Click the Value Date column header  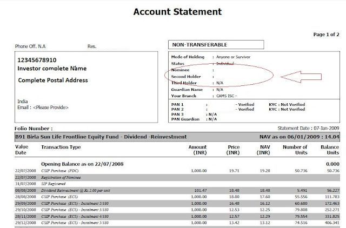22,150
